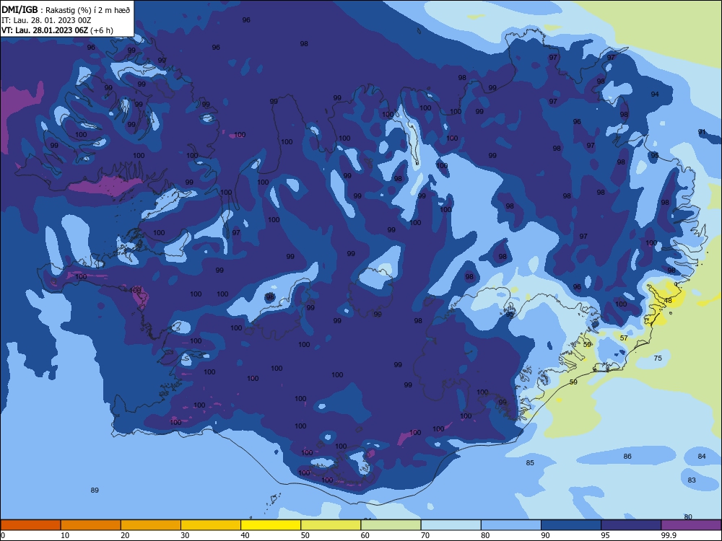Click the '75' humidity value off the southeast coast
The image size is (722, 541).
point(658,358)
